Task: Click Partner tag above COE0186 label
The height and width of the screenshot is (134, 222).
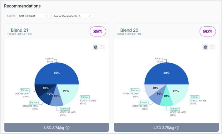Action: [x=175, y=109]
